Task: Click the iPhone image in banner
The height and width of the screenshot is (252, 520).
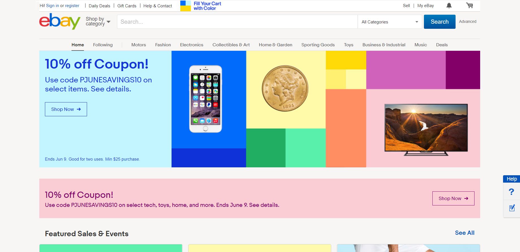Action: click(x=205, y=99)
